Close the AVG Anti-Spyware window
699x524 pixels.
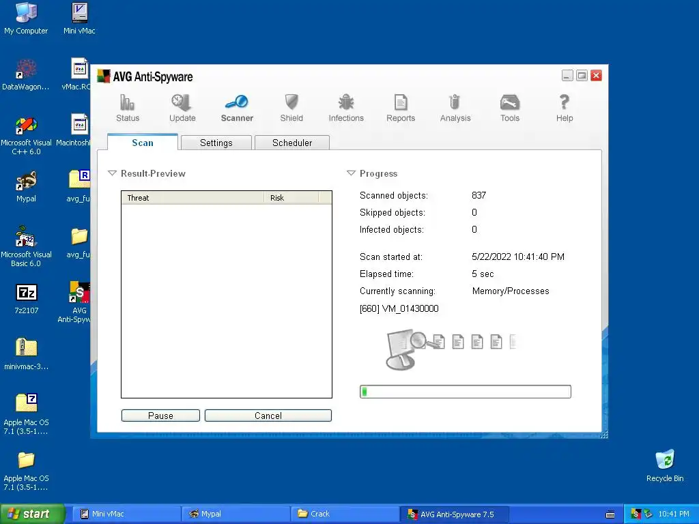point(596,75)
